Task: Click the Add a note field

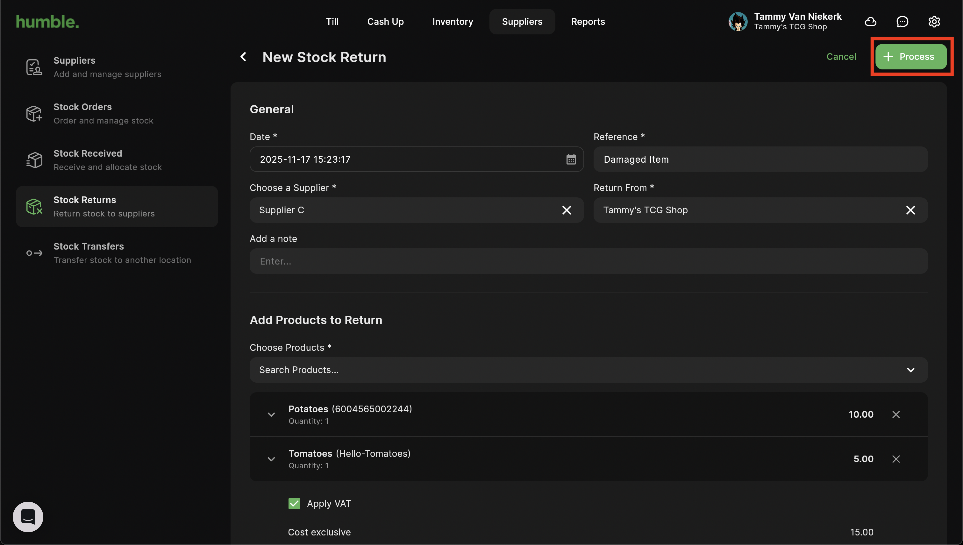Action: point(588,261)
